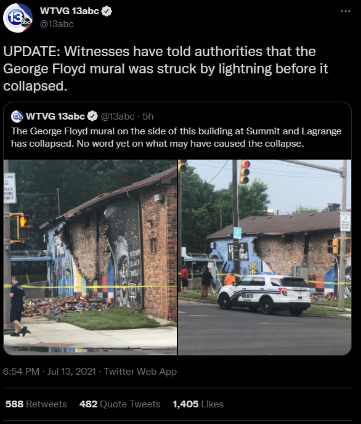Open the quoted tweet text about Summit and Lagrange
This screenshot has width=361, height=424.
(176, 137)
